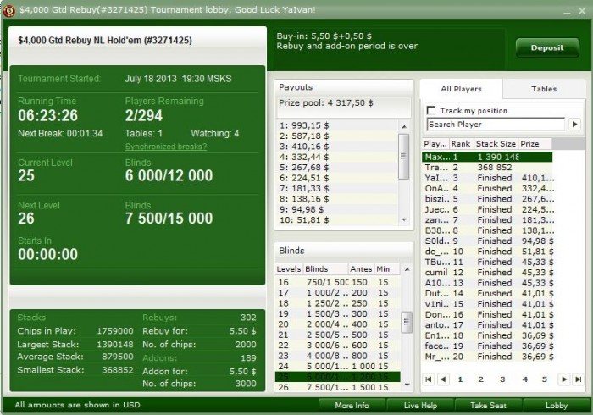Click the payouts list scroll down arrow
593x415 pixels.
(404, 219)
